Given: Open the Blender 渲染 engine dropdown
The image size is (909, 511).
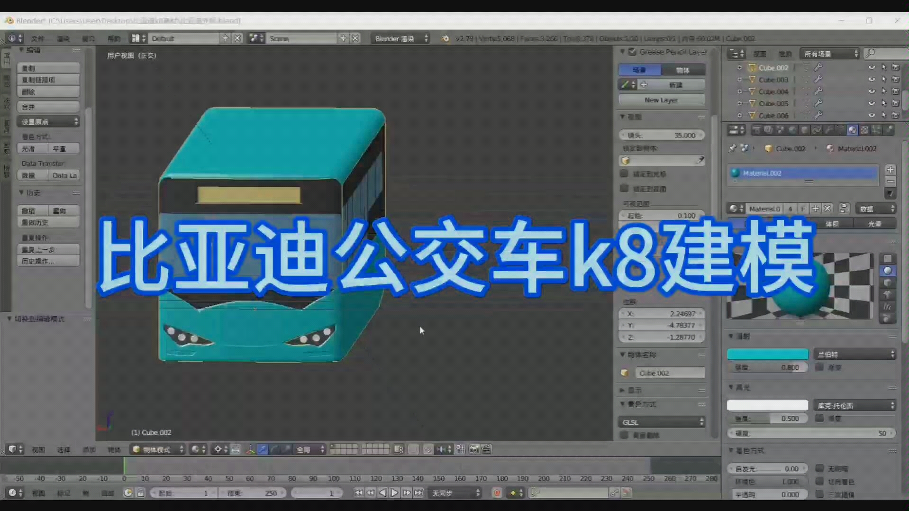Looking at the screenshot, I should point(401,38).
